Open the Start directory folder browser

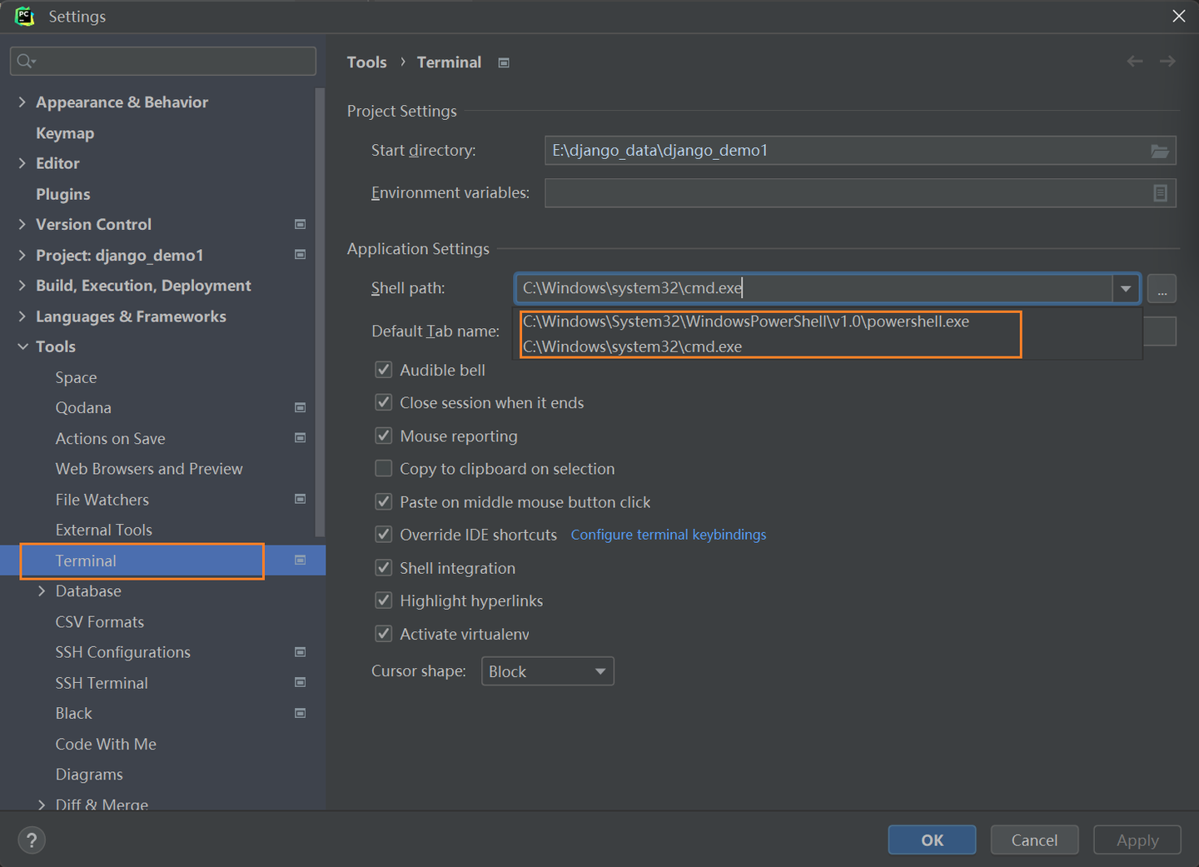(x=1160, y=151)
